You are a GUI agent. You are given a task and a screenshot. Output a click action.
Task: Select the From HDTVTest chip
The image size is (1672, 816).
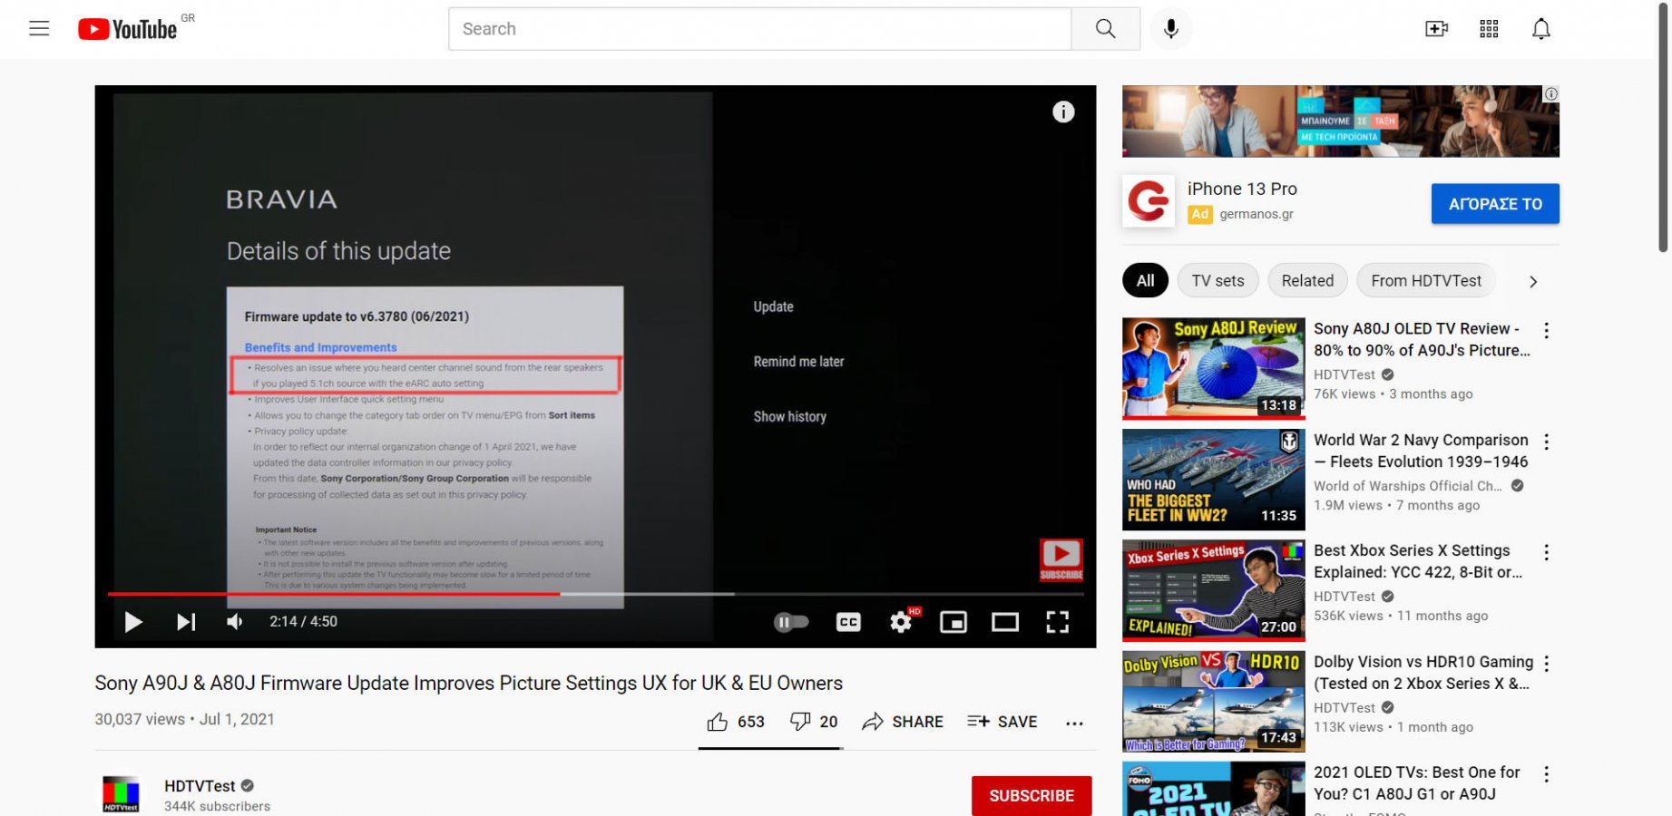[1425, 281]
